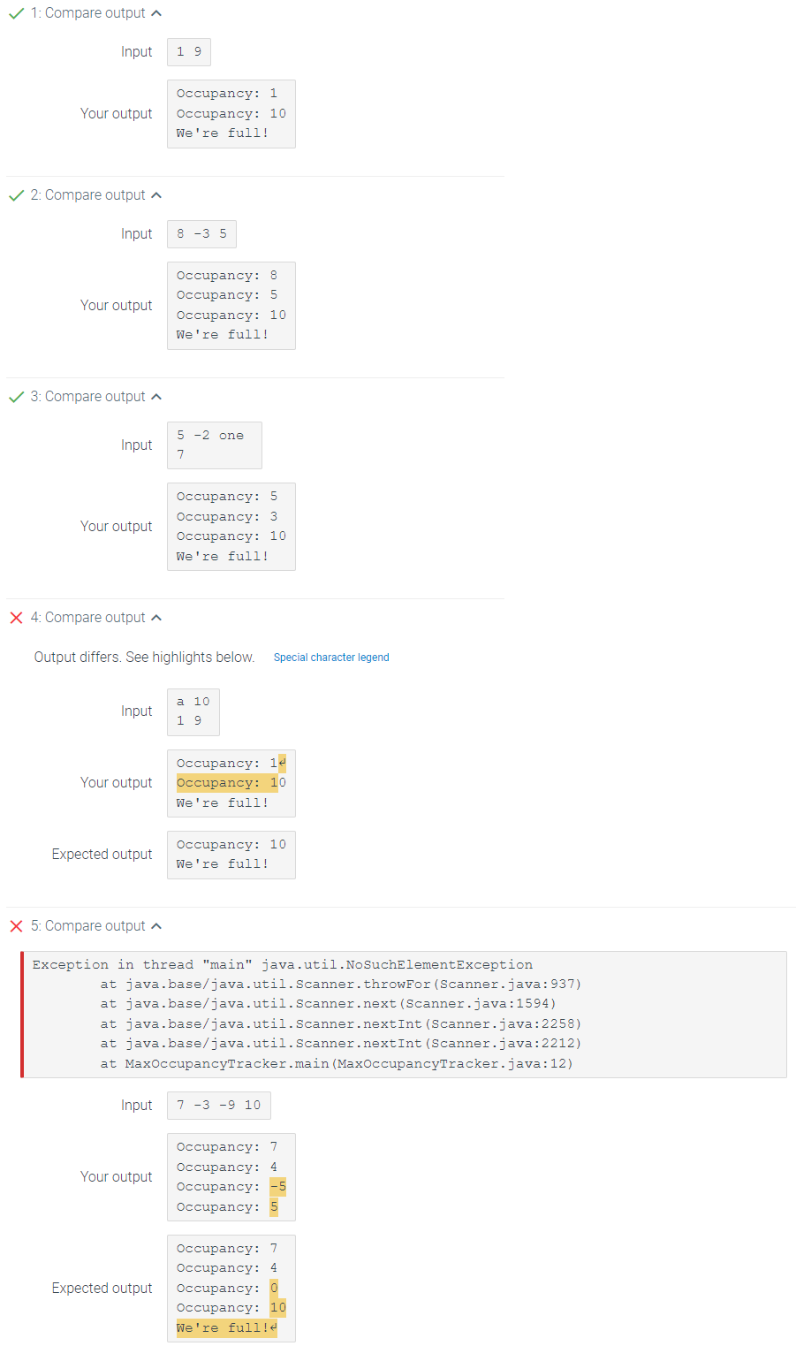Click the '5: Compare output' heading
Viewport: 796px width, 1346px height.
88,925
